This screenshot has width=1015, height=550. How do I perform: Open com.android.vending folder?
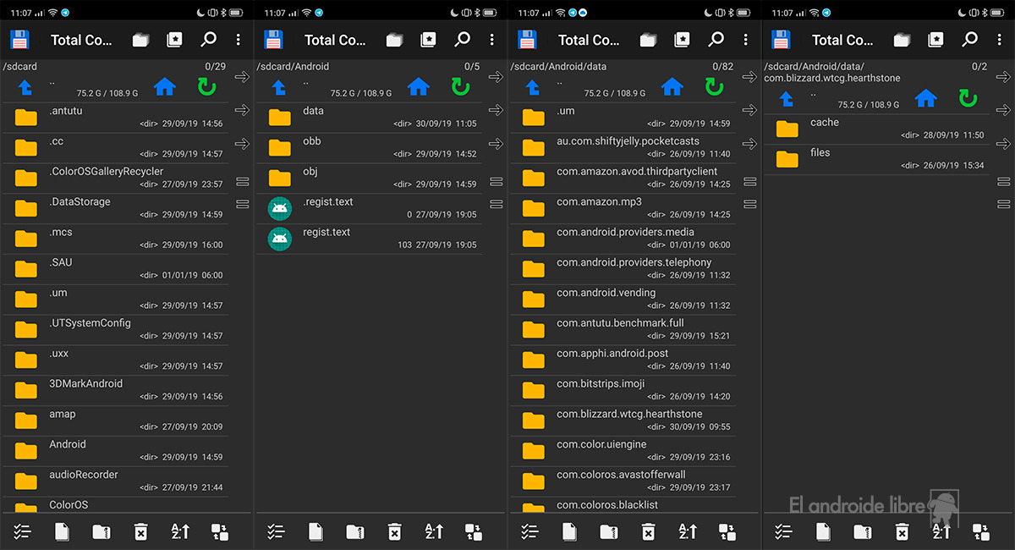tap(623, 299)
